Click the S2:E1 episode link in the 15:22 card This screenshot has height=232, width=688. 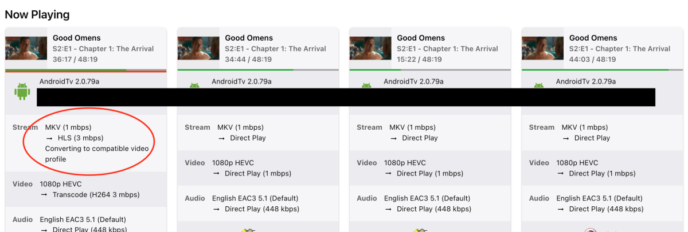(447, 49)
